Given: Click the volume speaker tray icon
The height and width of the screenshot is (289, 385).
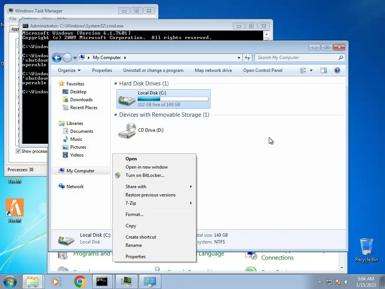Looking at the screenshot, I should click(347, 282).
